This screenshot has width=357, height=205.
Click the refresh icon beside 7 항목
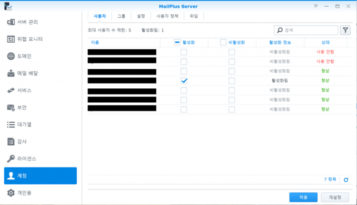click(x=346, y=179)
